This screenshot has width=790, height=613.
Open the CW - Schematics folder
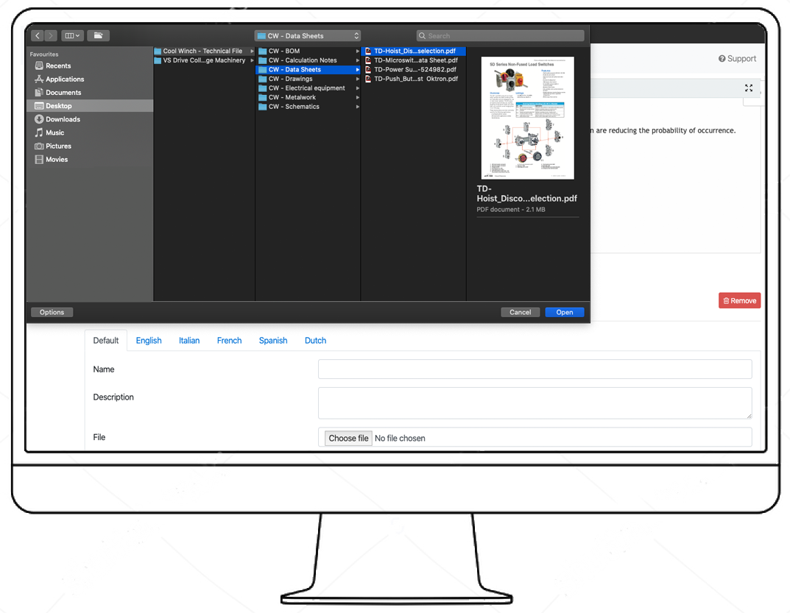pyautogui.click(x=308, y=106)
